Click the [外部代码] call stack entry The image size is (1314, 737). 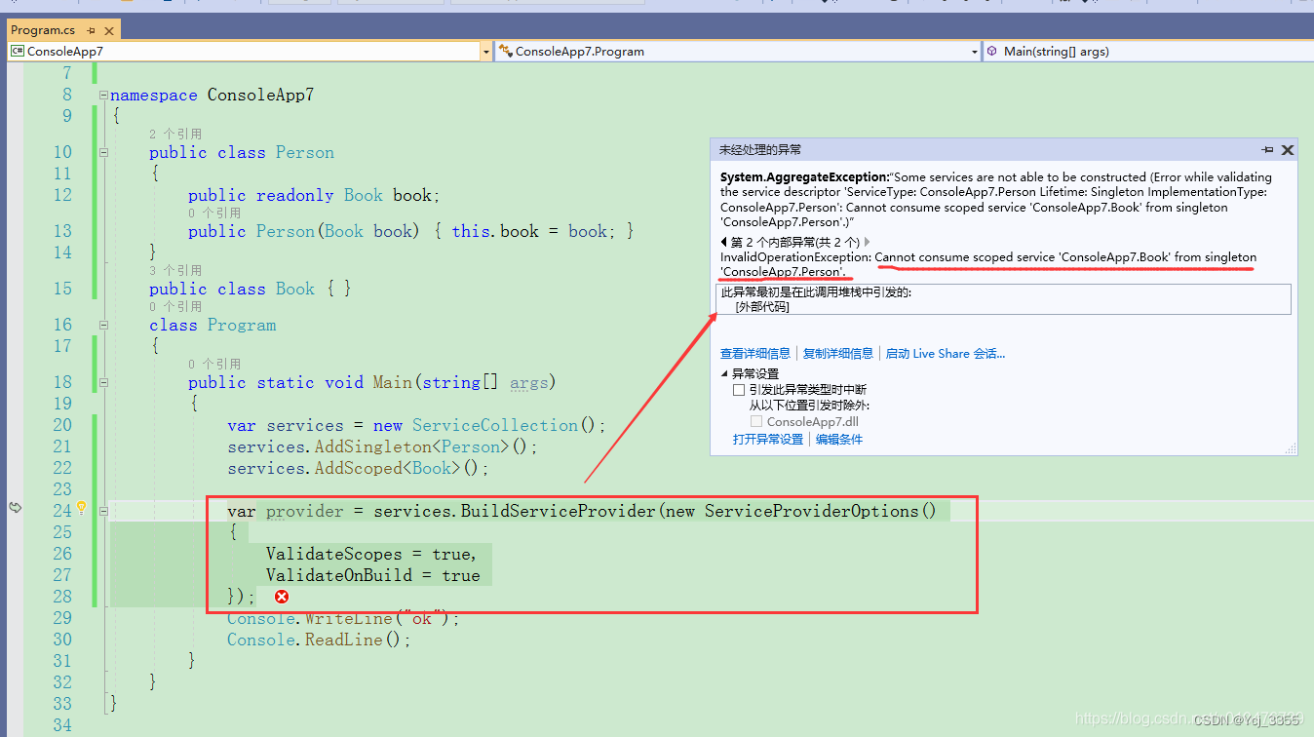(x=762, y=307)
